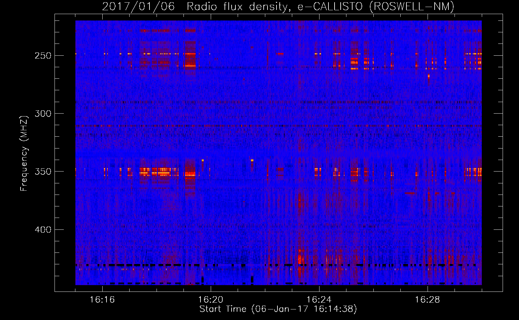Click the 350 frequency tick label
Viewport: 519px width, 320px height.
(x=43, y=172)
